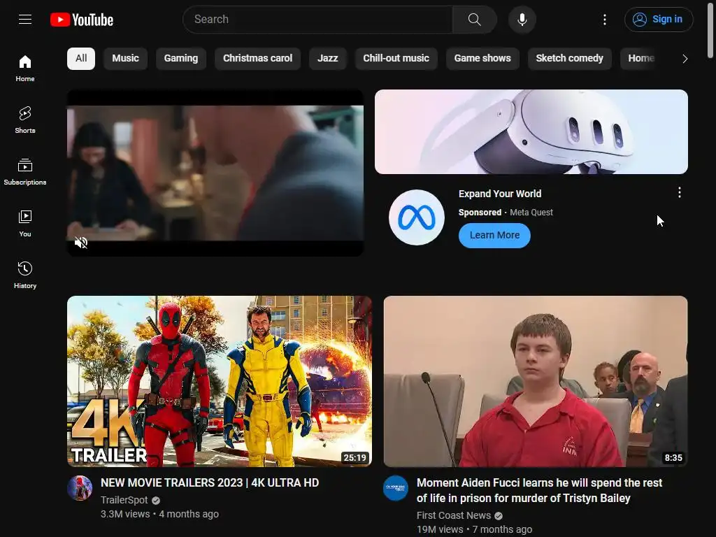
Task: Open NEW MOVIE TRAILERS 2023 video title
Action: click(x=210, y=482)
